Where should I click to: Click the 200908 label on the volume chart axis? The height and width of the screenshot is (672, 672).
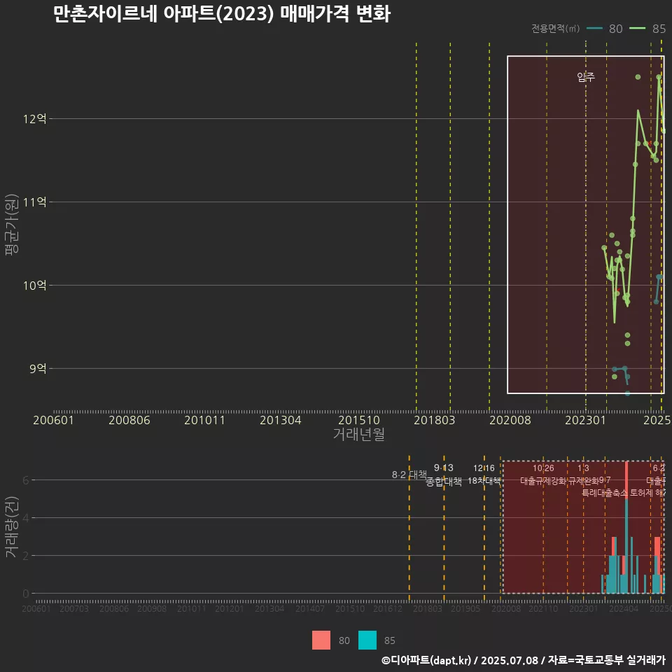tap(152, 608)
